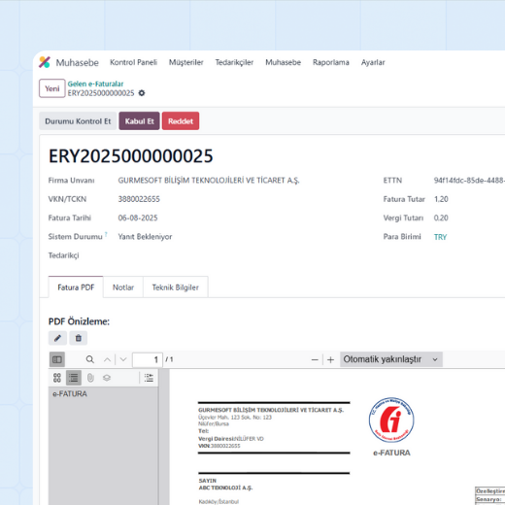Image resolution: width=505 pixels, height=505 pixels.
Task: Open the record settings gear icon
Action: tap(142, 93)
